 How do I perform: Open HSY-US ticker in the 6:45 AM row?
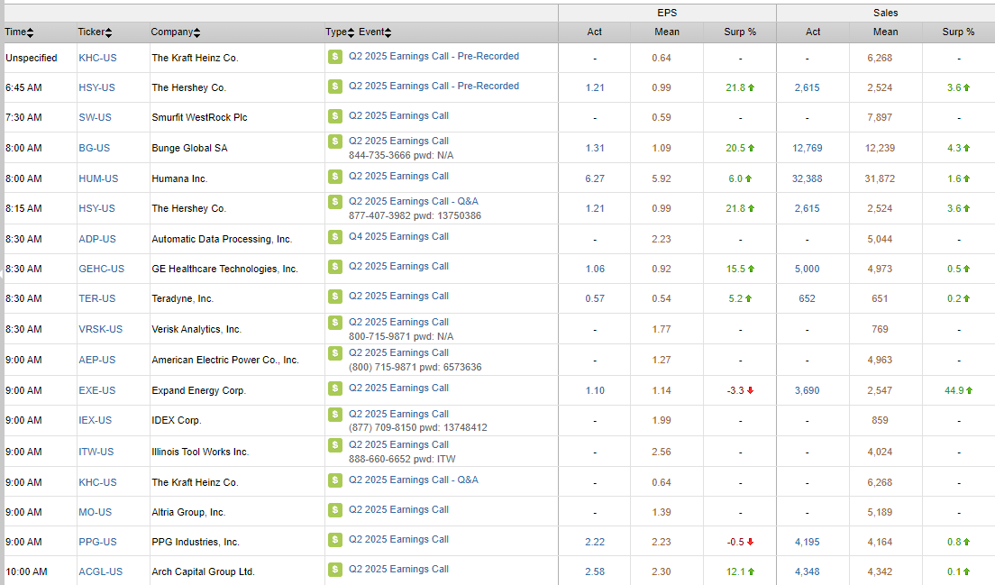(97, 87)
